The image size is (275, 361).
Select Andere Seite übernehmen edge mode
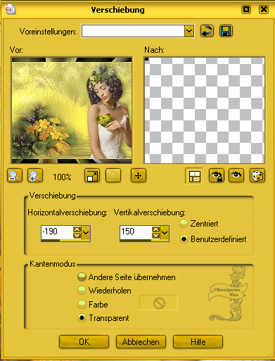tap(82, 277)
